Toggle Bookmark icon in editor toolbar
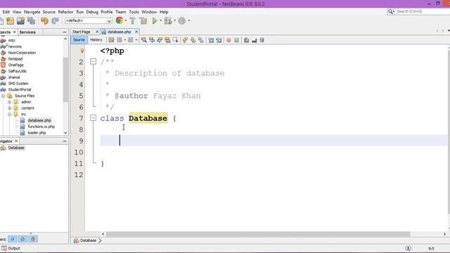The height and width of the screenshot is (253, 450). pyautogui.click(x=200, y=40)
